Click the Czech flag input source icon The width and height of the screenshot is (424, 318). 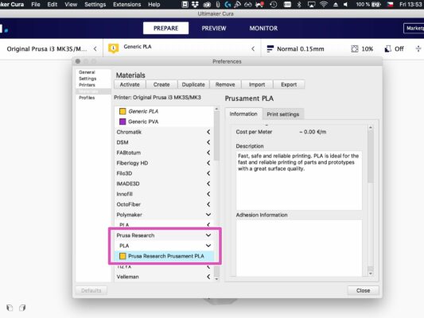click(x=390, y=4)
